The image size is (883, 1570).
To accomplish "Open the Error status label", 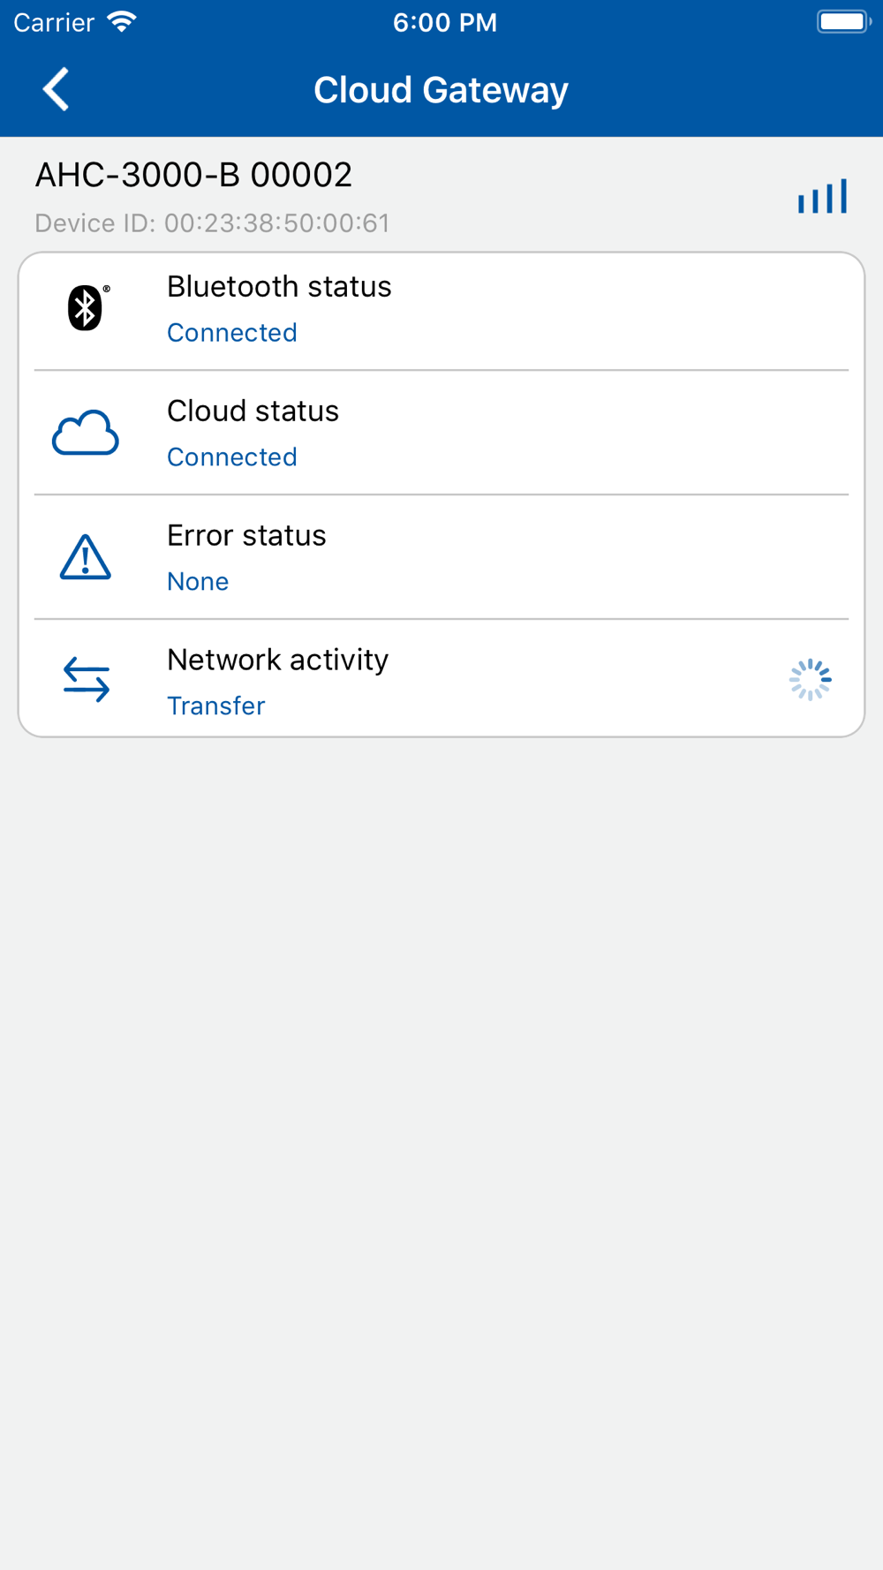I will (x=246, y=536).
